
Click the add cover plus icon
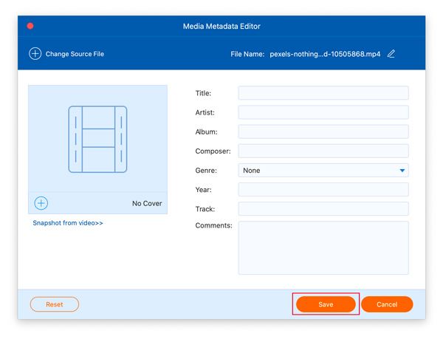pyautogui.click(x=41, y=203)
